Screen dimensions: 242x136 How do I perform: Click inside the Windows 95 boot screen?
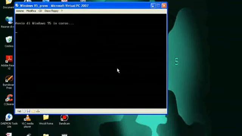pyautogui.click(x=91, y=61)
